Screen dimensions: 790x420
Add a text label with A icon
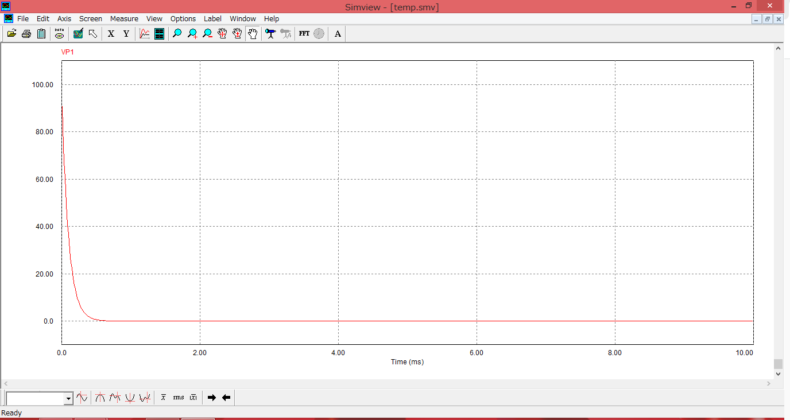click(x=338, y=34)
